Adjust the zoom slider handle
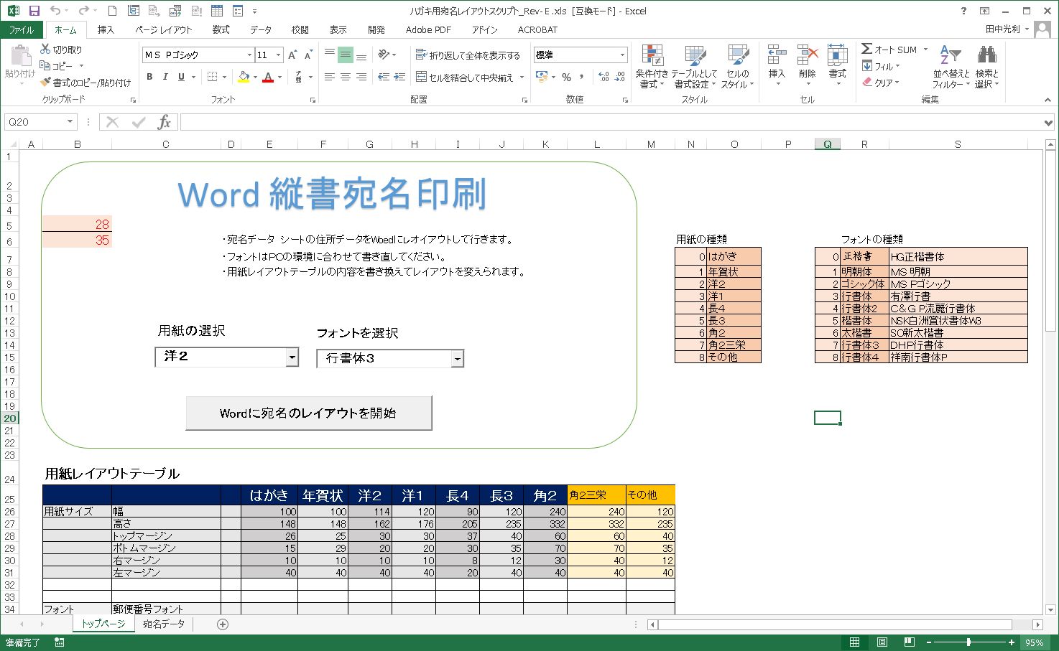This screenshot has width=1059, height=651. (x=969, y=642)
